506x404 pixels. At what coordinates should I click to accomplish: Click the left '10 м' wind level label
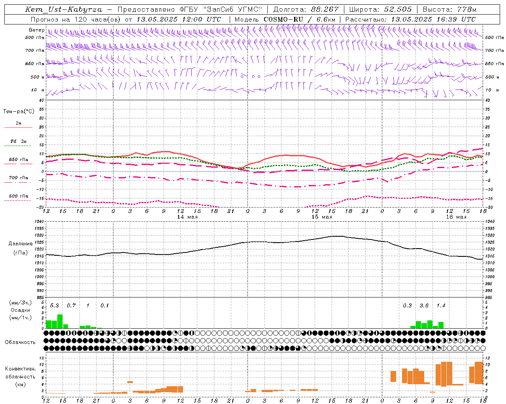38,90
